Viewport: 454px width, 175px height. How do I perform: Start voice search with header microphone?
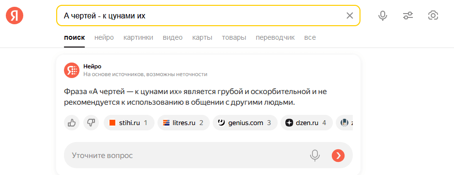click(x=383, y=16)
